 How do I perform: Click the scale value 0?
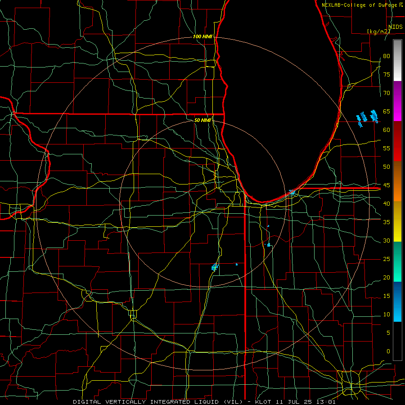point(388,351)
